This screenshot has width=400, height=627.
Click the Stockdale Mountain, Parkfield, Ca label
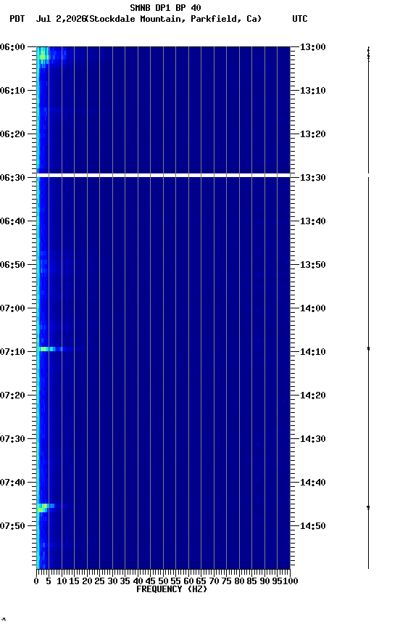pos(173,19)
